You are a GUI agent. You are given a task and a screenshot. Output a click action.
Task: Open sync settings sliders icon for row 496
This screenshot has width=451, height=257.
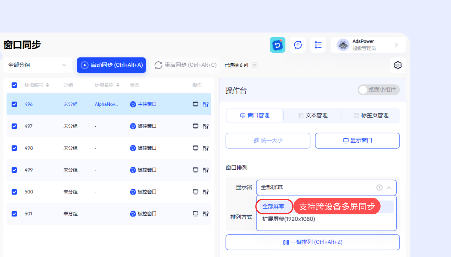click(x=206, y=104)
